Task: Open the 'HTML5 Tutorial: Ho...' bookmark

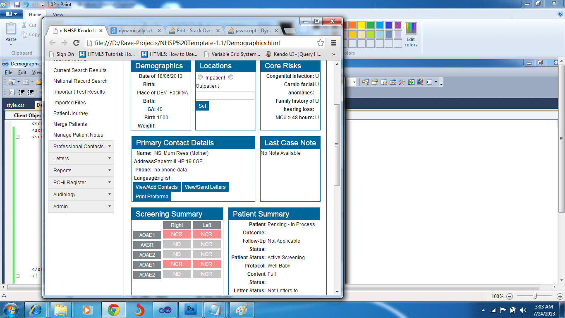Action: tap(107, 54)
